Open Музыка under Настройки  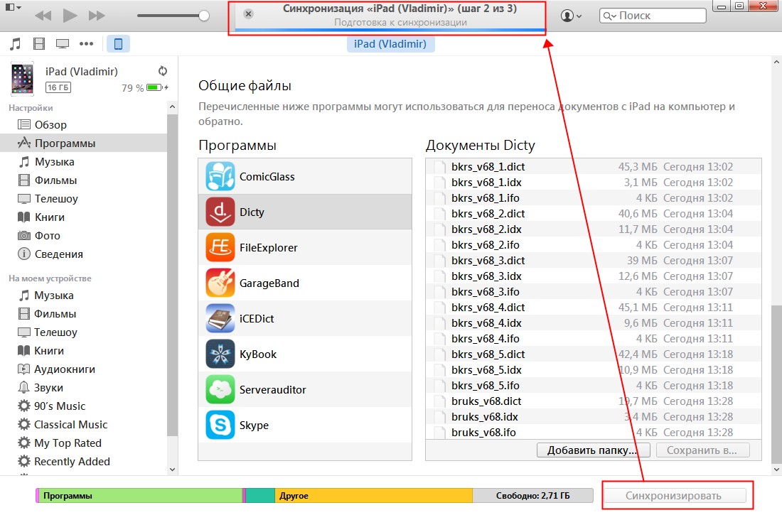pyautogui.click(x=85, y=161)
